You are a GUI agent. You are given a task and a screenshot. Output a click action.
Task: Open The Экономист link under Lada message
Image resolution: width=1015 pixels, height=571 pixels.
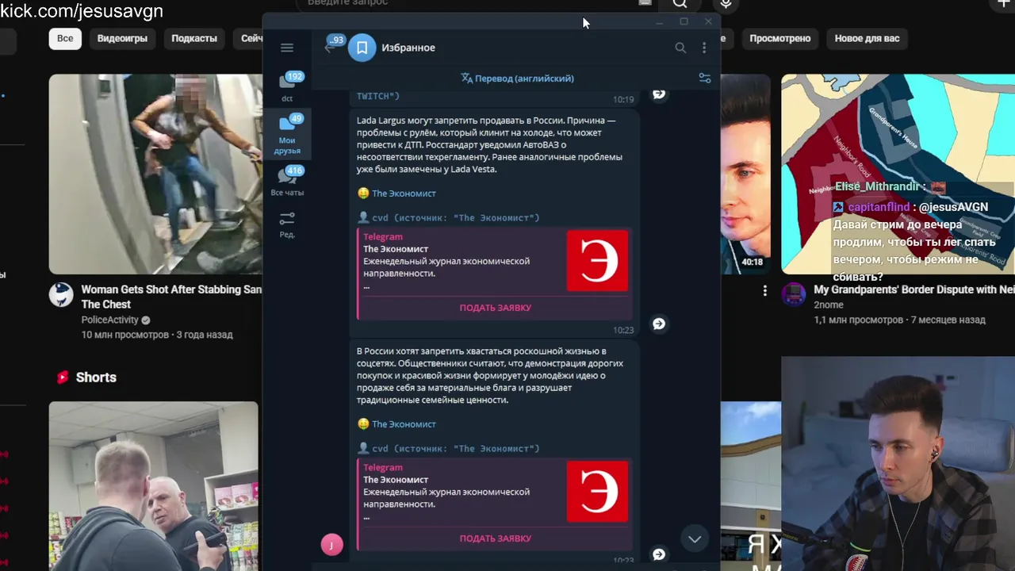[x=404, y=194]
